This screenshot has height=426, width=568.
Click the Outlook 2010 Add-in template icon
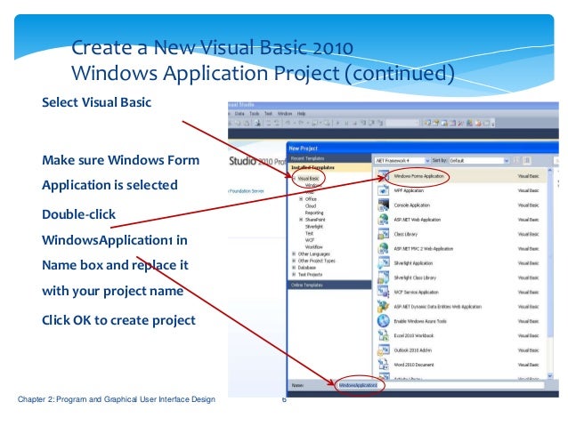click(x=383, y=350)
